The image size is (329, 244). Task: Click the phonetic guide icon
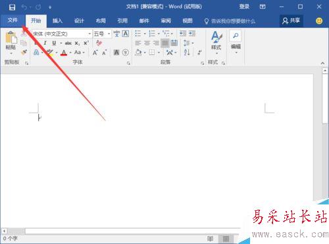116,34
